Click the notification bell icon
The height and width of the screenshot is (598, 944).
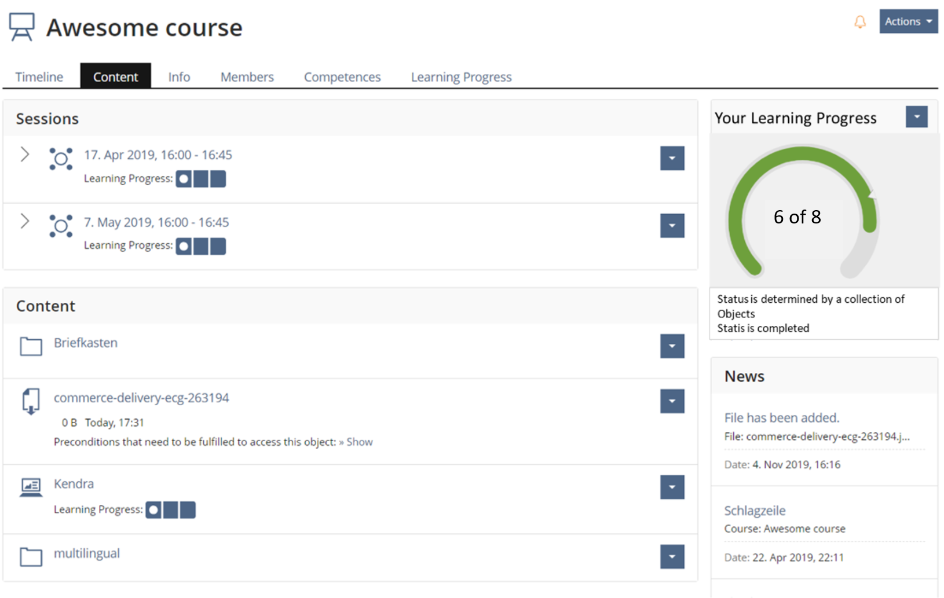(860, 22)
